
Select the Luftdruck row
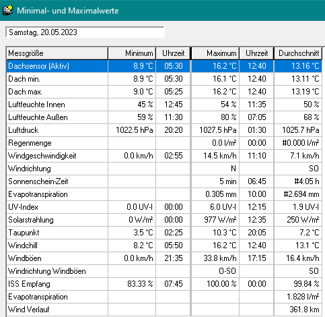click(164, 130)
